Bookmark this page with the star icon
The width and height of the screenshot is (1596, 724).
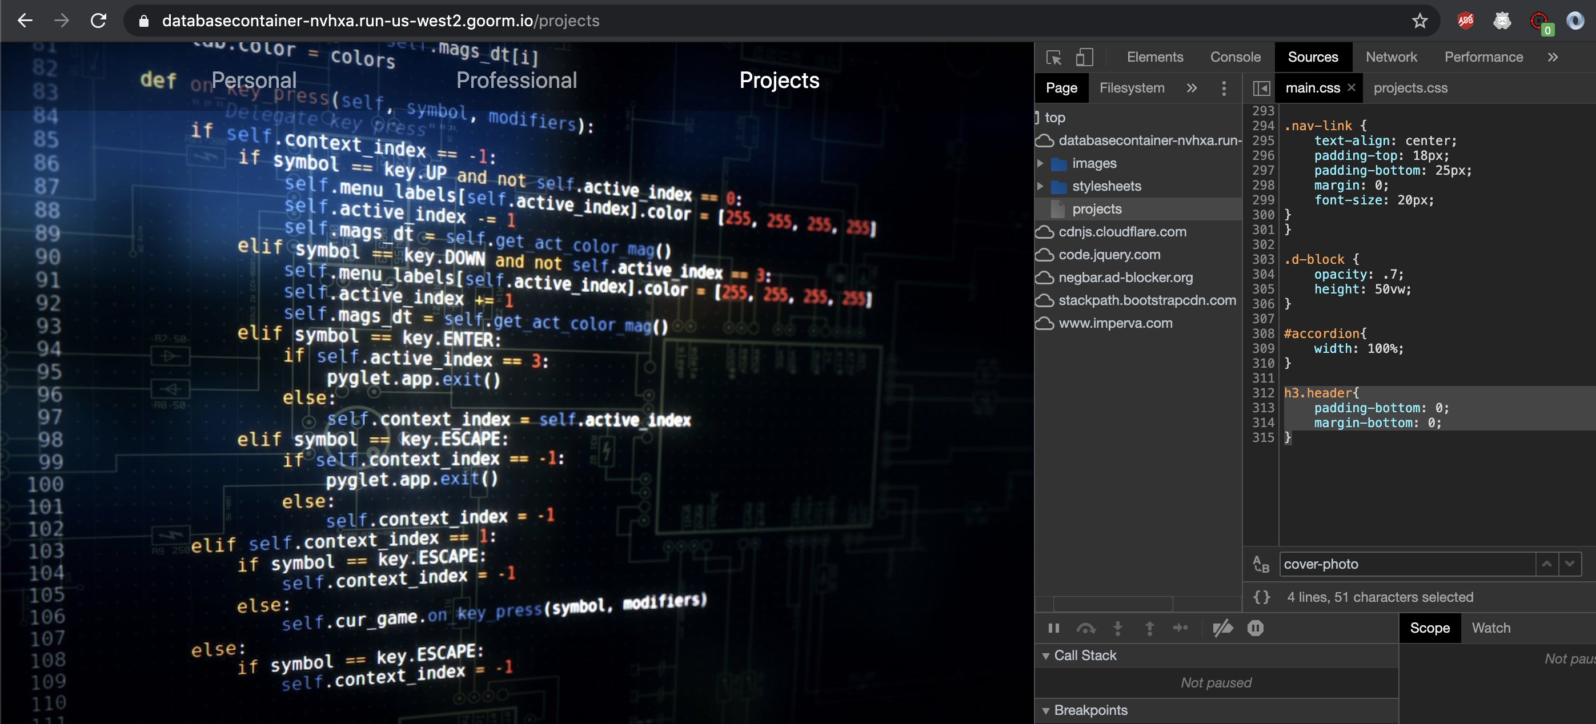click(1419, 21)
